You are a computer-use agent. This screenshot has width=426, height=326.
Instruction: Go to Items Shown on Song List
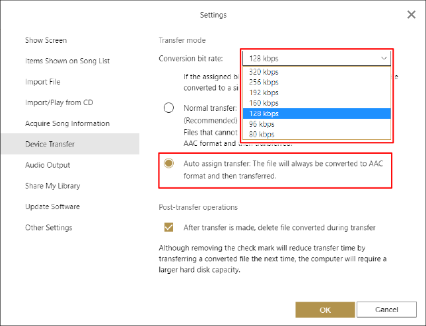(x=67, y=61)
